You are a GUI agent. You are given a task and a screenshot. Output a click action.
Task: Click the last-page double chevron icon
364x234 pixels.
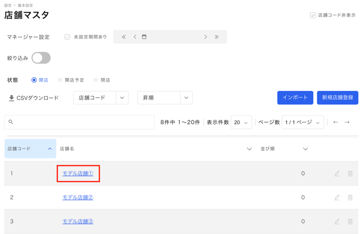[x=216, y=37]
